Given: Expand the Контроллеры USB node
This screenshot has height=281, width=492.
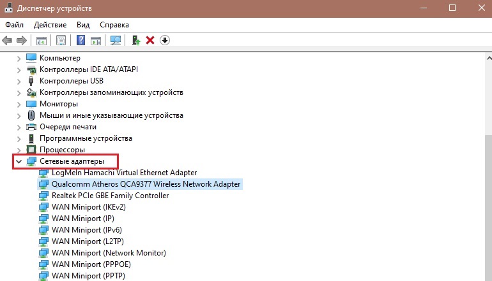Looking at the screenshot, I should point(18,81).
